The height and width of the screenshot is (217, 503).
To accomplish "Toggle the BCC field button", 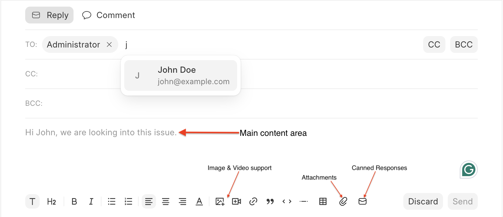I will click(x=464, y=44).
